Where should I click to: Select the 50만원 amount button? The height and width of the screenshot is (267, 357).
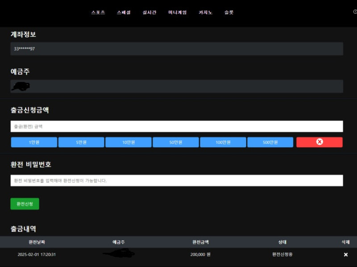(176, 142)
